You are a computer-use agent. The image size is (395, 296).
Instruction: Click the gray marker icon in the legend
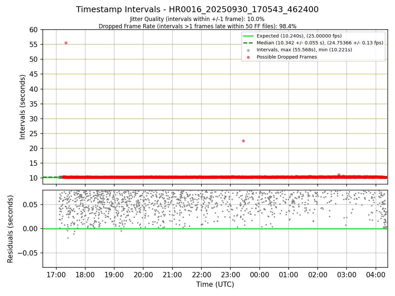click(x=249, y=50)
